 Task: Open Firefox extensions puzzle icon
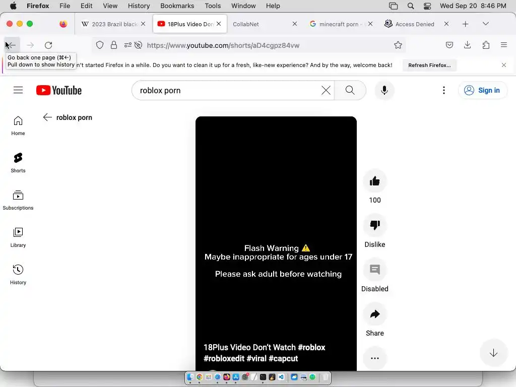pyautogui.click(x=486, y=45)
